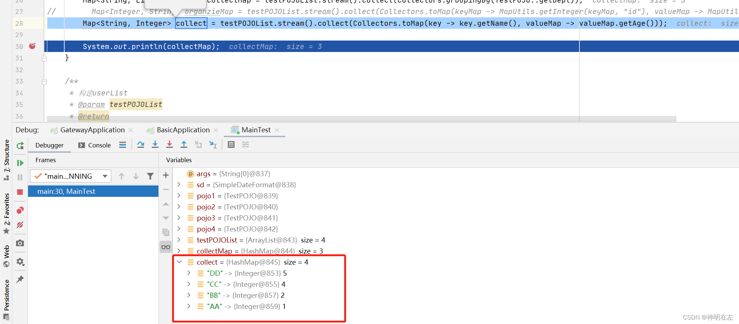This screenshot has width=739, height=324.
Task: Expand "BB" map entry
Action: pyautogui.click(x=189, y=295)
